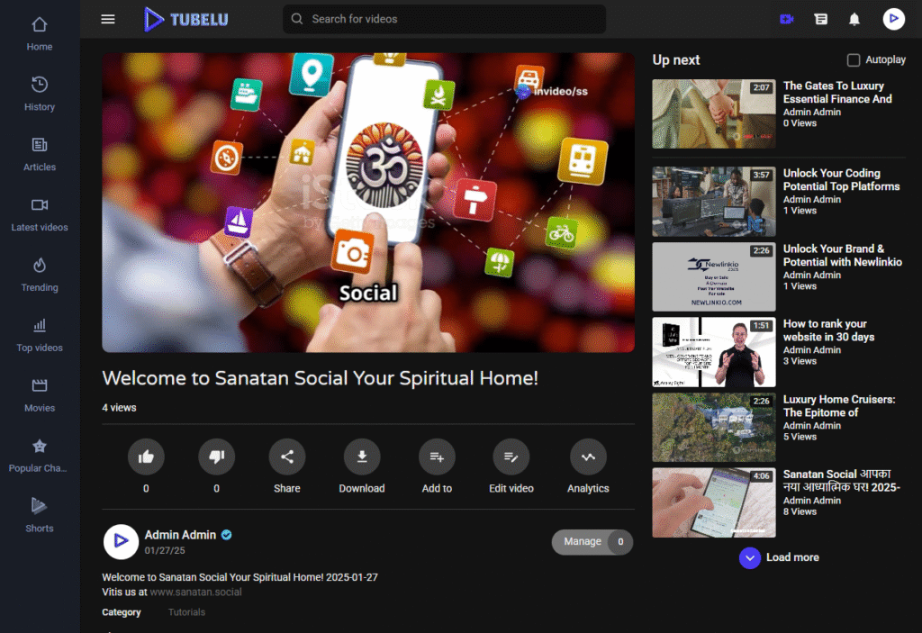Viewport: 922px width, 633px height.
Task: Open the 4:06 Sanatan Social video thumbnail
Action: point(714,502)
